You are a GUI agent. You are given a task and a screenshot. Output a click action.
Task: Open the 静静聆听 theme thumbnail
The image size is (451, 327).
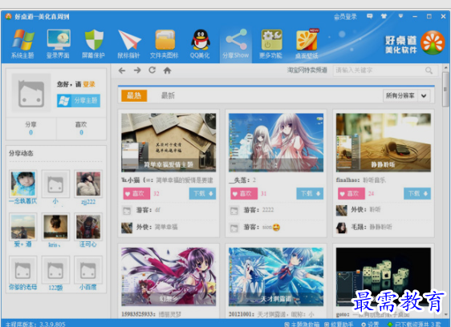[384, 143]
